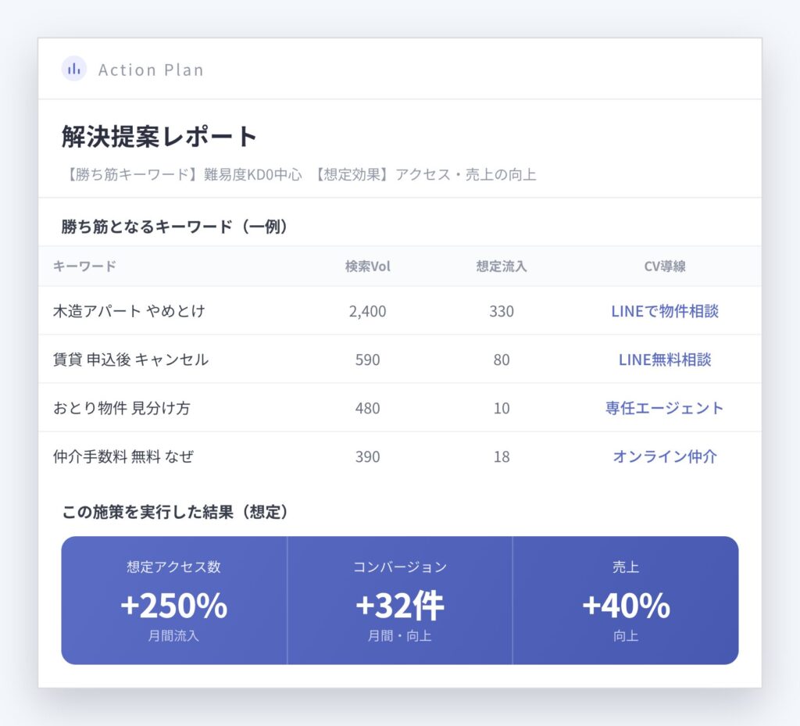Open the オンライン仲介 link
Viewport: 800px width, 726px height.
[x=665, y=456]
